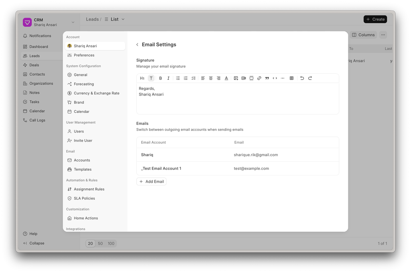This screenshot has width=411, height=273.
Task: Toggle italic formatting in signature editor
Action: pos(168,78)
